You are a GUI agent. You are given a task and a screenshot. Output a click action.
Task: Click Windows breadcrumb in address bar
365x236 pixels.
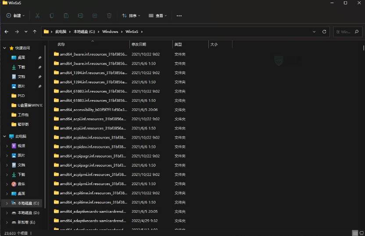pyautogui.click(x=110, y=32)
